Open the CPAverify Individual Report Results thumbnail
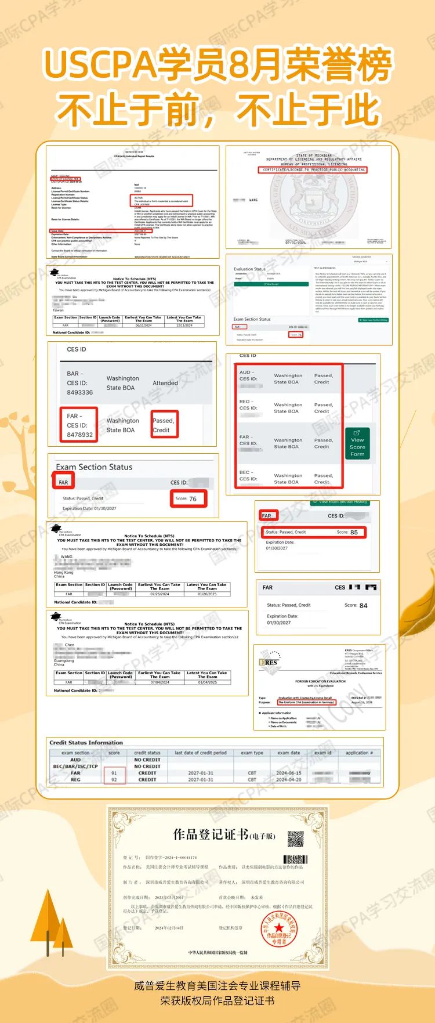The image size is (435, 1023). (x=134, y=203)
